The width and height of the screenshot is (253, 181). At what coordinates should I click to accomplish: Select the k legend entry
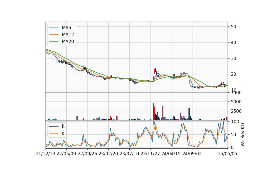coord(63,126)
